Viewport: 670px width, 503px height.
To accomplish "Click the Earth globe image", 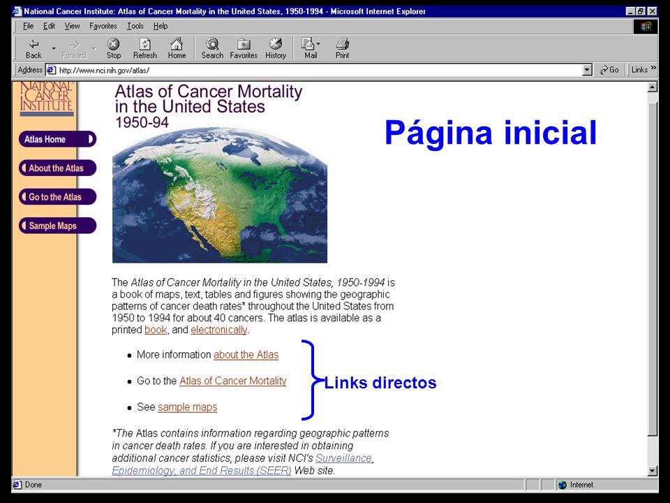I will click(x=220, y=195).
